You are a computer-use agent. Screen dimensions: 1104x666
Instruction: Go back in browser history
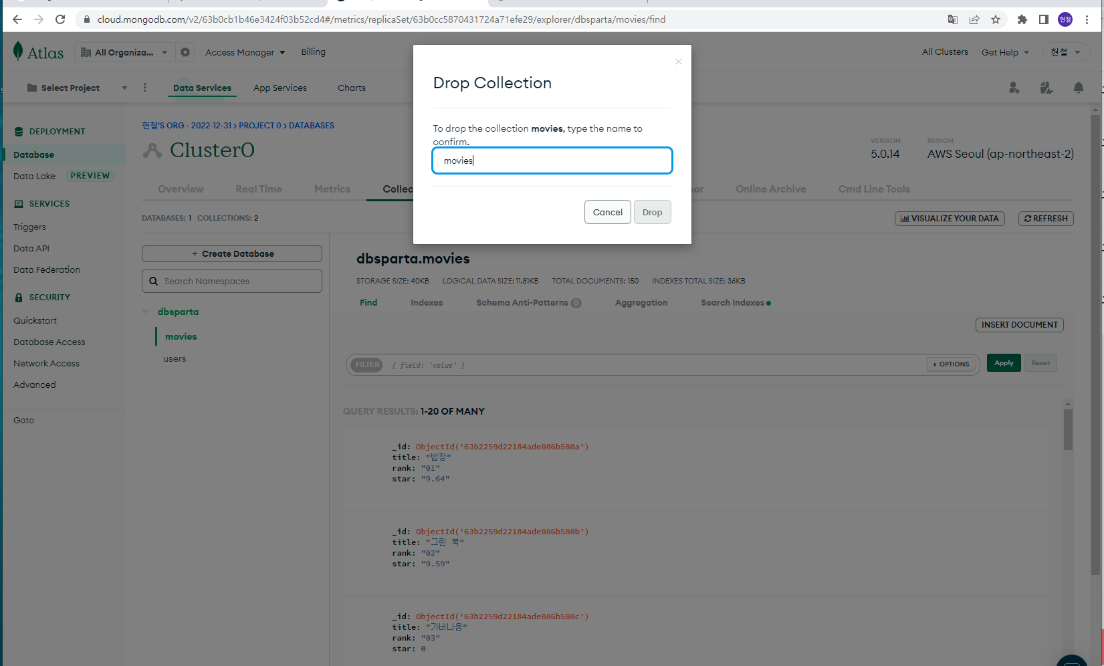pyautogui.click(x=18, y=19)
